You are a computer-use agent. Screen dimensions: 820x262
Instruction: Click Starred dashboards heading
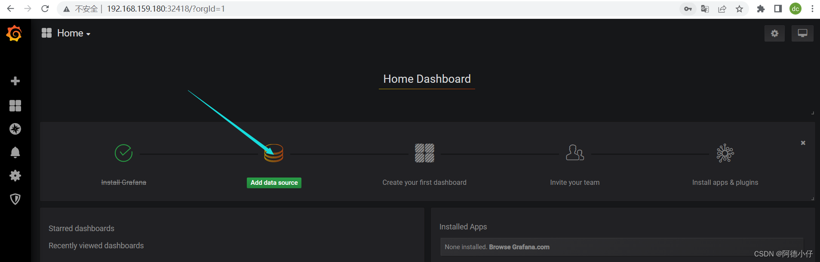click(81, 229)
